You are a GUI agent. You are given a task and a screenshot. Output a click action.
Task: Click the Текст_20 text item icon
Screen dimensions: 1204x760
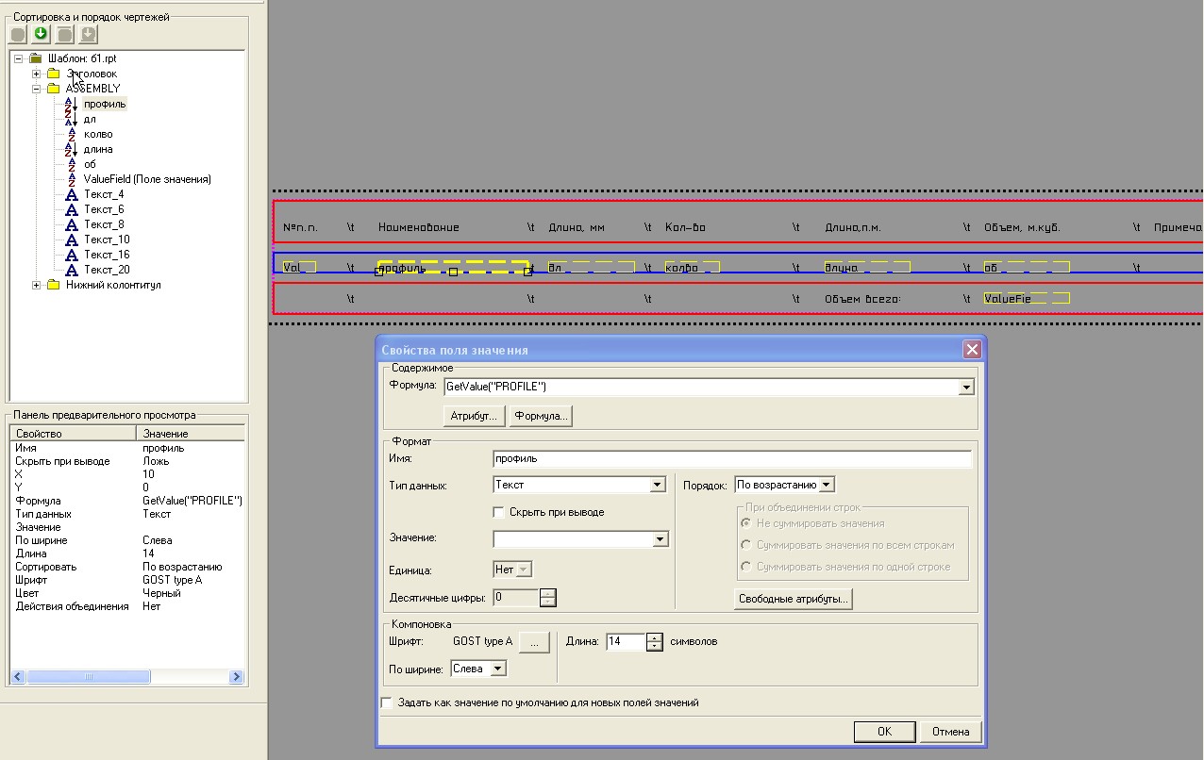71,270
